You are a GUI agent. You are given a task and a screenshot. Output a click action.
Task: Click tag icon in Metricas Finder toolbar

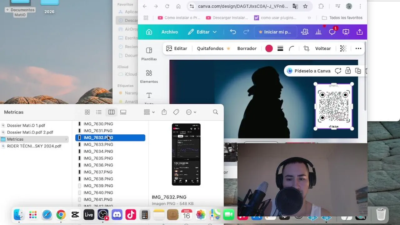coord(176,112)
